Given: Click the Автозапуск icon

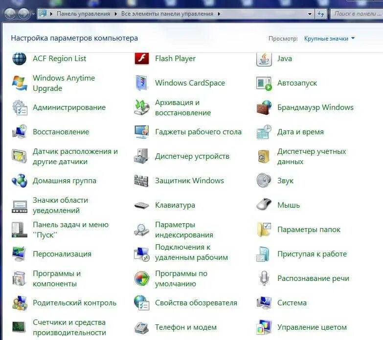Looking at the screenshot, I should coord(264,83).
